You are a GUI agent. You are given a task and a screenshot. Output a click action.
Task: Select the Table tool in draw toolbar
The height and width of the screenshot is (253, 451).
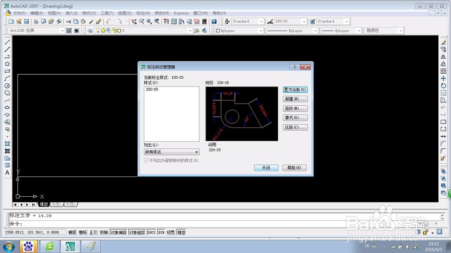coord(7,165)
